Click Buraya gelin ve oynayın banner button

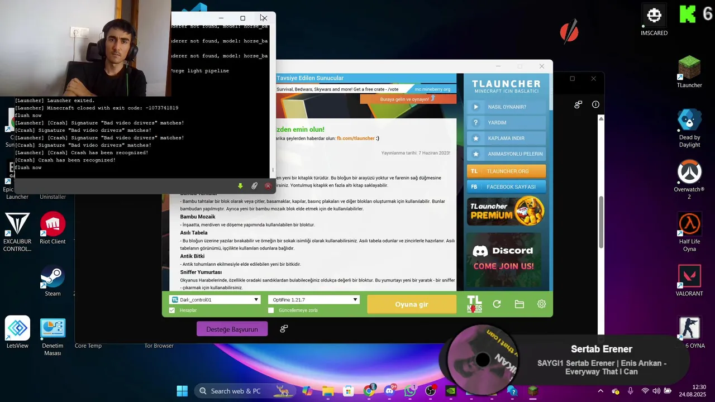(x=408, y=99)
